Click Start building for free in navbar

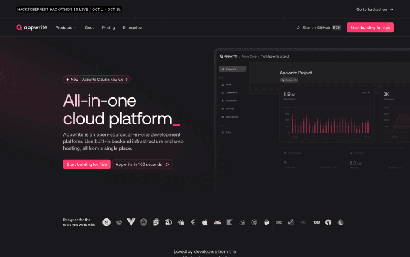tap(370, 28)
